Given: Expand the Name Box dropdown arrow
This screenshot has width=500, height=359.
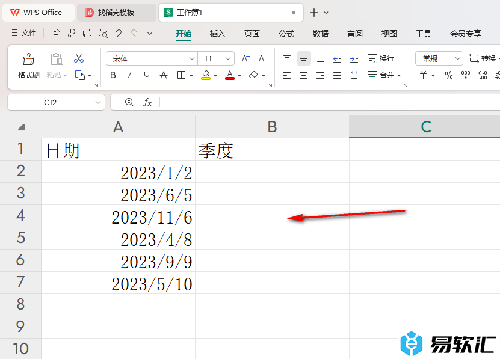Looking at the screenshot, I should (x=98, y=102).
